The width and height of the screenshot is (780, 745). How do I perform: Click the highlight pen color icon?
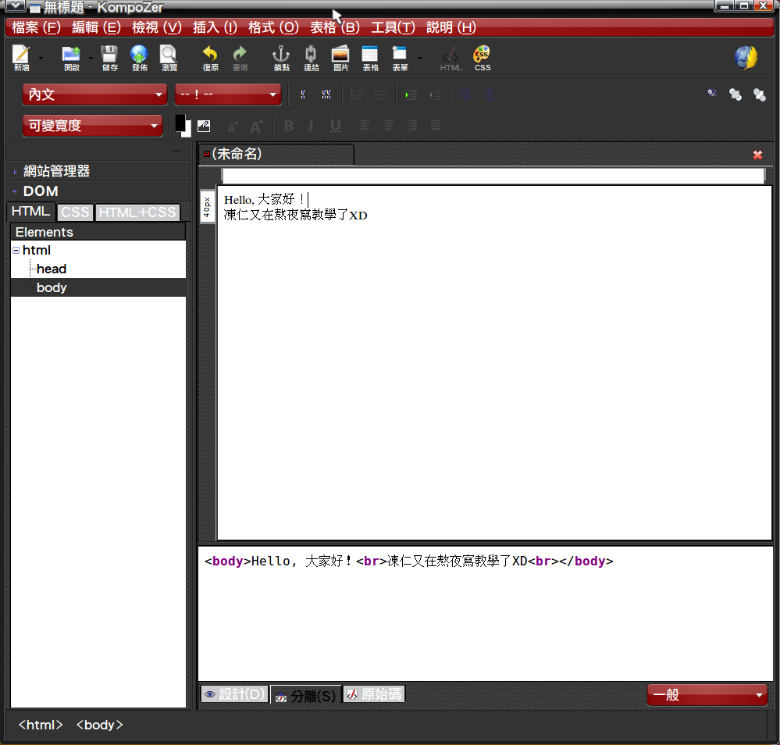204,126
